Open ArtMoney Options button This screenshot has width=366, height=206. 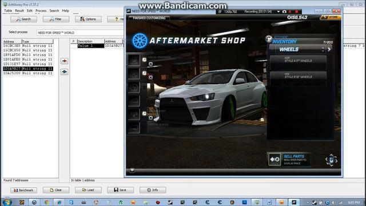coord(88,19)
